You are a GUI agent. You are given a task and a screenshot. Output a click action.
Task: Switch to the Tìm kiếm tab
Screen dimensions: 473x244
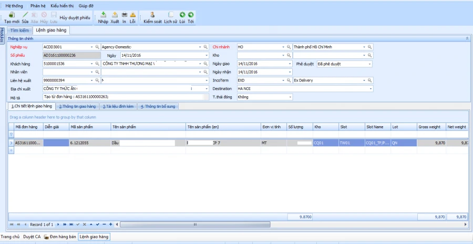click(19, 30)
